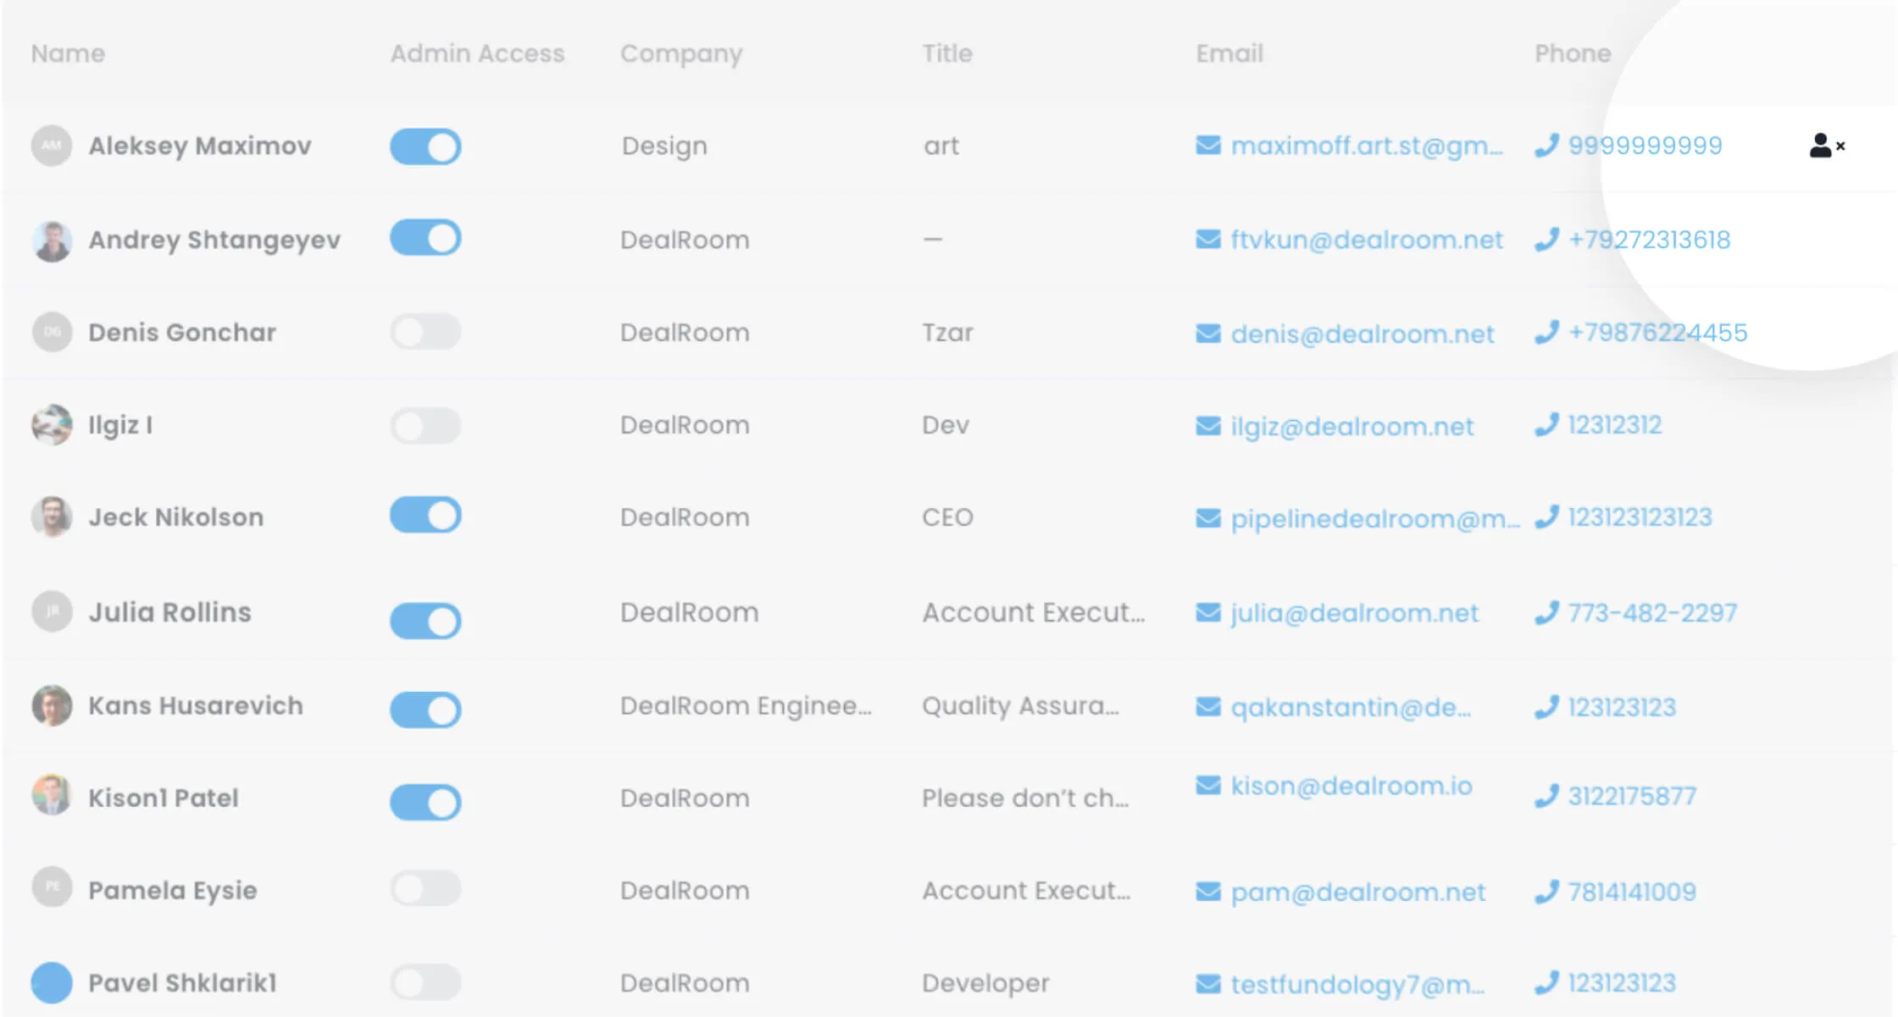Turn off Jeck Nikolson's admin toggle

425,515
